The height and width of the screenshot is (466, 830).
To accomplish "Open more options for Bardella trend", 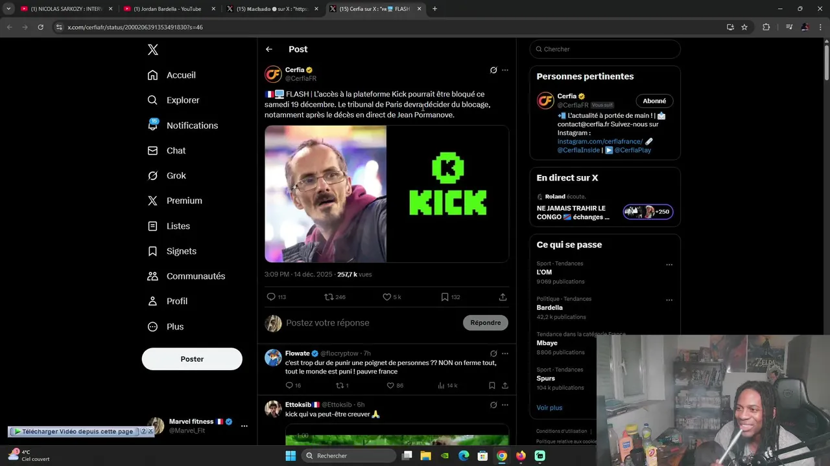I will point(669,300).
